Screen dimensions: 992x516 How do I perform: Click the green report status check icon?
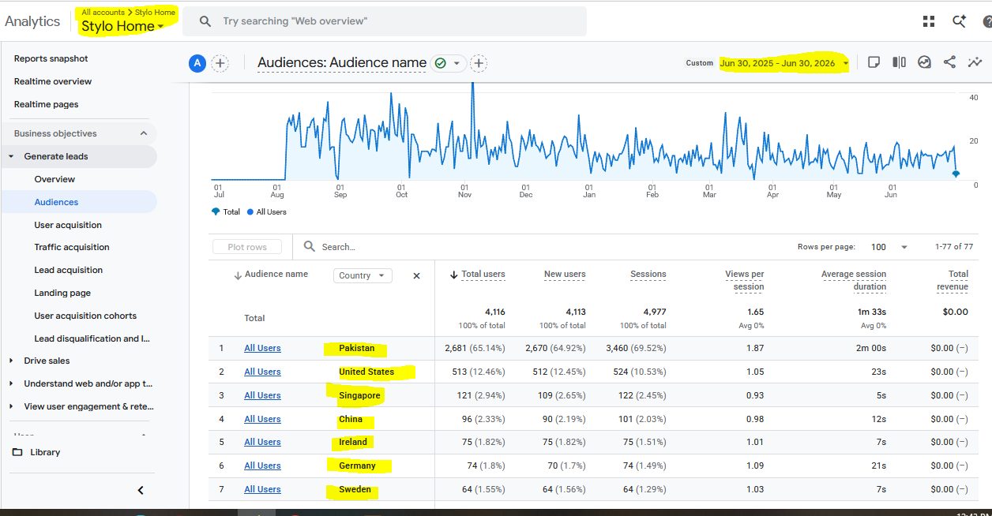[440, 63]
